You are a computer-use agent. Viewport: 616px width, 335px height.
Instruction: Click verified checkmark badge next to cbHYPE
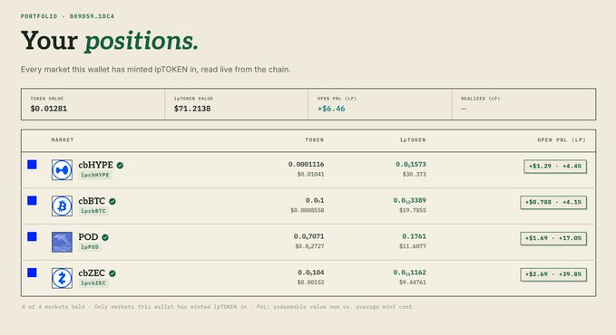120,165
